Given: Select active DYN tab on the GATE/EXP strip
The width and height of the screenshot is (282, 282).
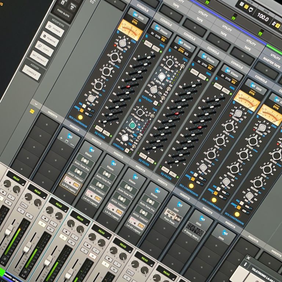Looking at the screenshot, I should 181,51.
